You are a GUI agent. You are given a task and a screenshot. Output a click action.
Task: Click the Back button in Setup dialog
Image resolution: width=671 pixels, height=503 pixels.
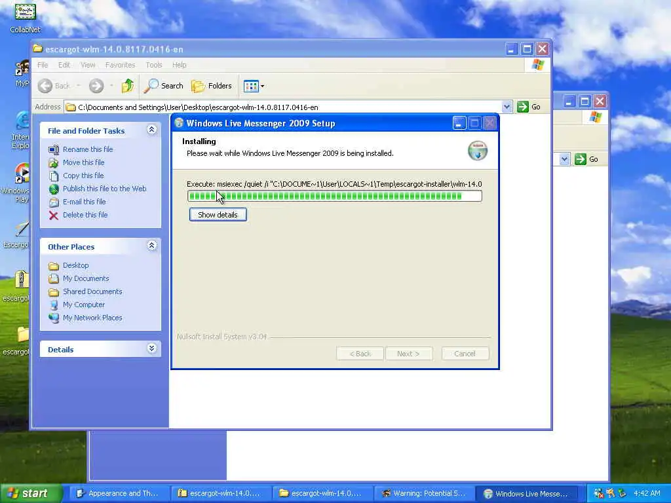click(x=360, y=354)
